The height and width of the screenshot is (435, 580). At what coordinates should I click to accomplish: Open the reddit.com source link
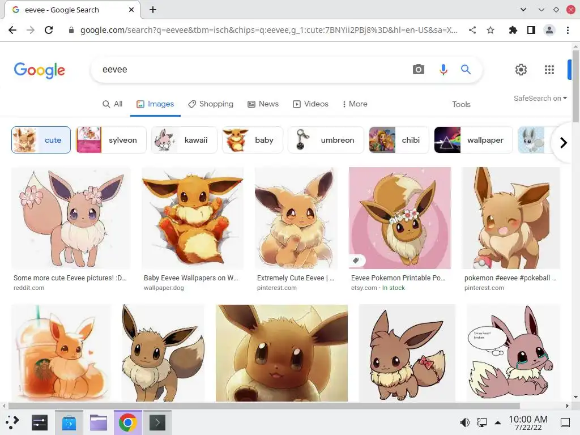tap(29, 288)
